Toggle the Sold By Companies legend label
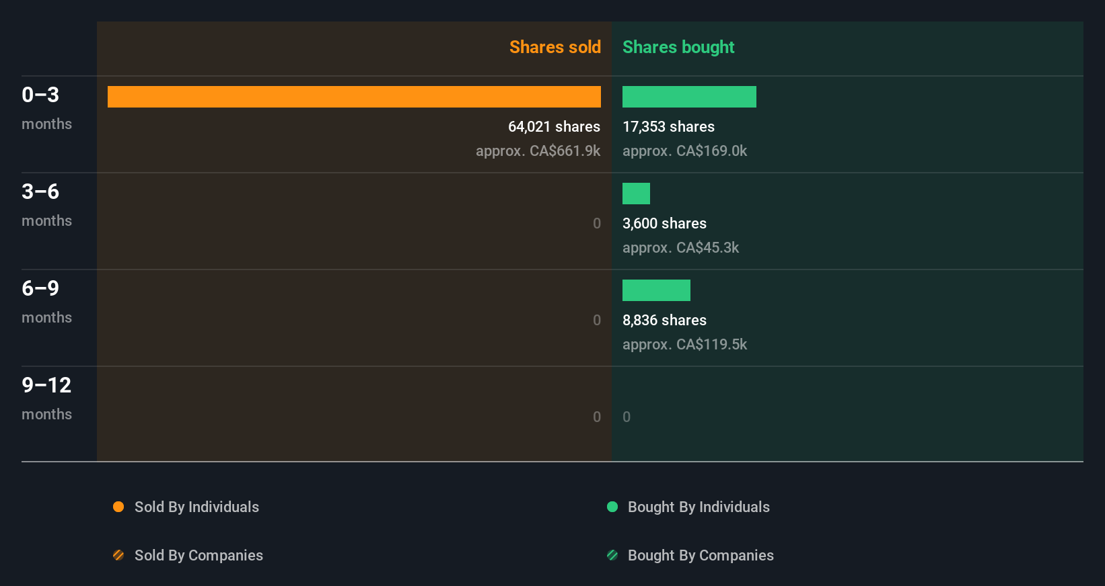 point(199,556)
